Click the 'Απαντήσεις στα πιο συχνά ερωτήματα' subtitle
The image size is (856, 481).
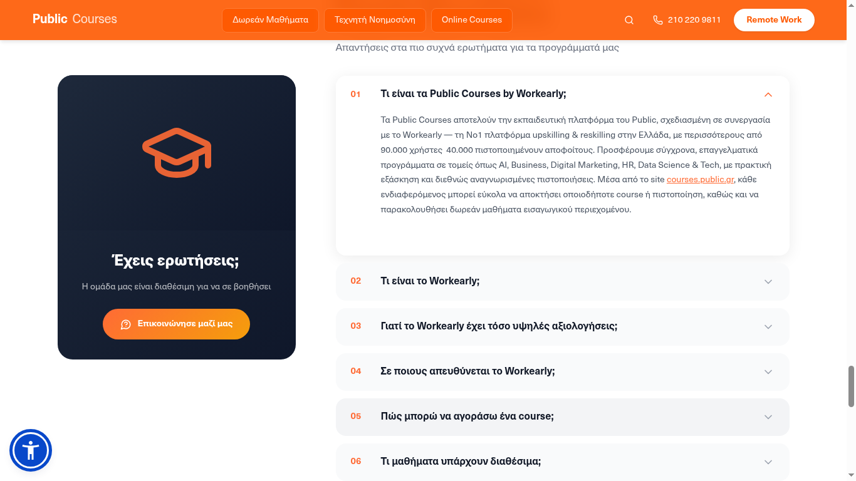coord(478,48)
